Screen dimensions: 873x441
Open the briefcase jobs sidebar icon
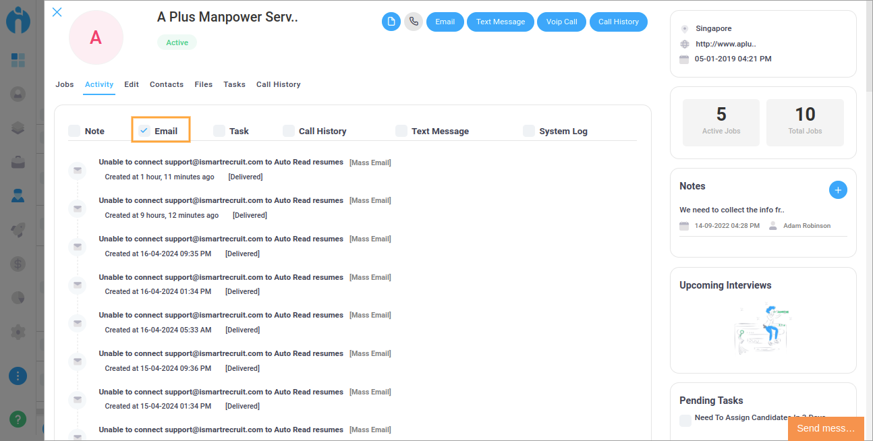coord(18,162)
